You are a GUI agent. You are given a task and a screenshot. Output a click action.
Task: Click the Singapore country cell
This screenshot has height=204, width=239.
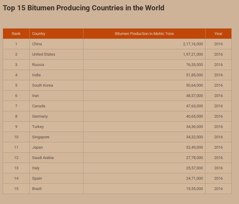[x=40, y=137]
